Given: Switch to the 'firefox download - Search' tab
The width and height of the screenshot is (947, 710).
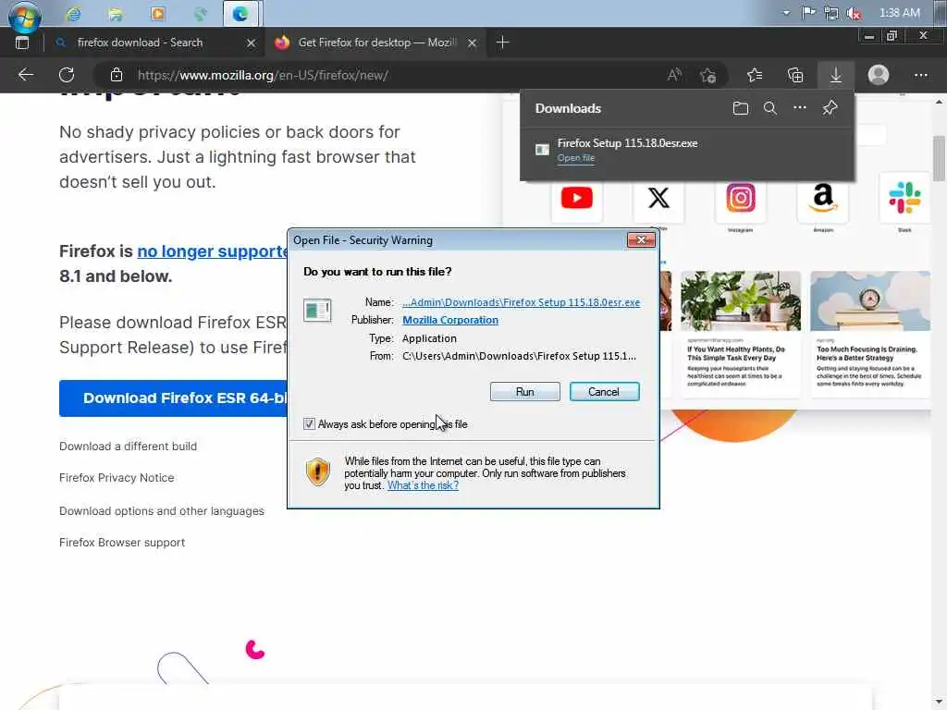Looking at the screenshot, I should click(x=141, y=43).
